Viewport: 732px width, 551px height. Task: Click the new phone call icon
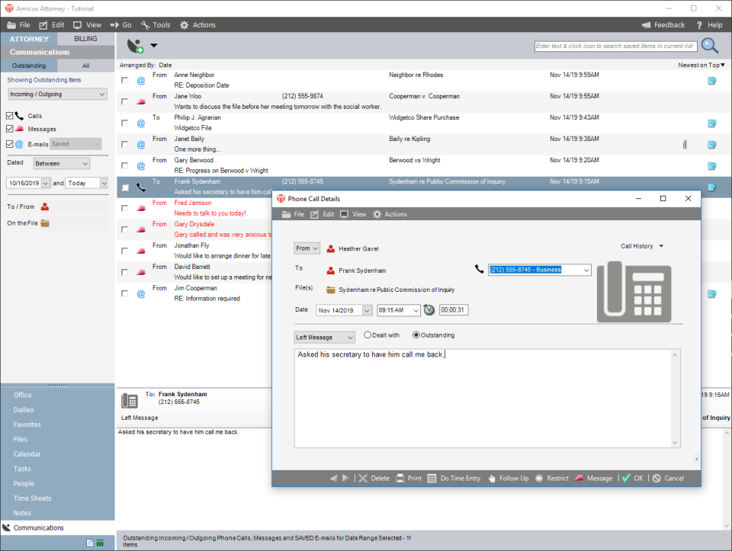136,46
